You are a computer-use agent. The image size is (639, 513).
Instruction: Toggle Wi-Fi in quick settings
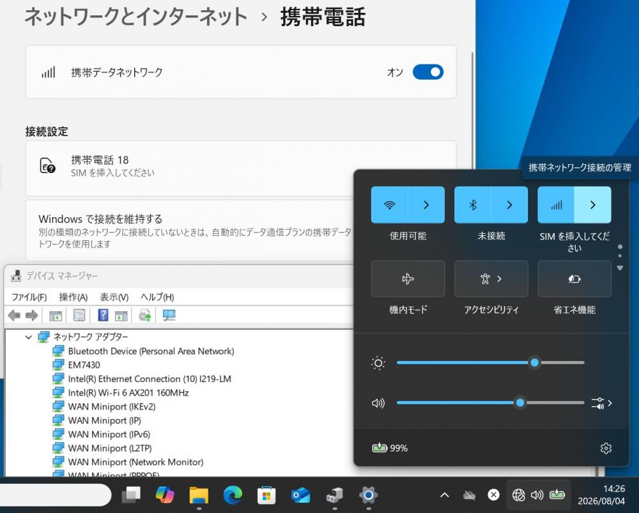point(390,205)
